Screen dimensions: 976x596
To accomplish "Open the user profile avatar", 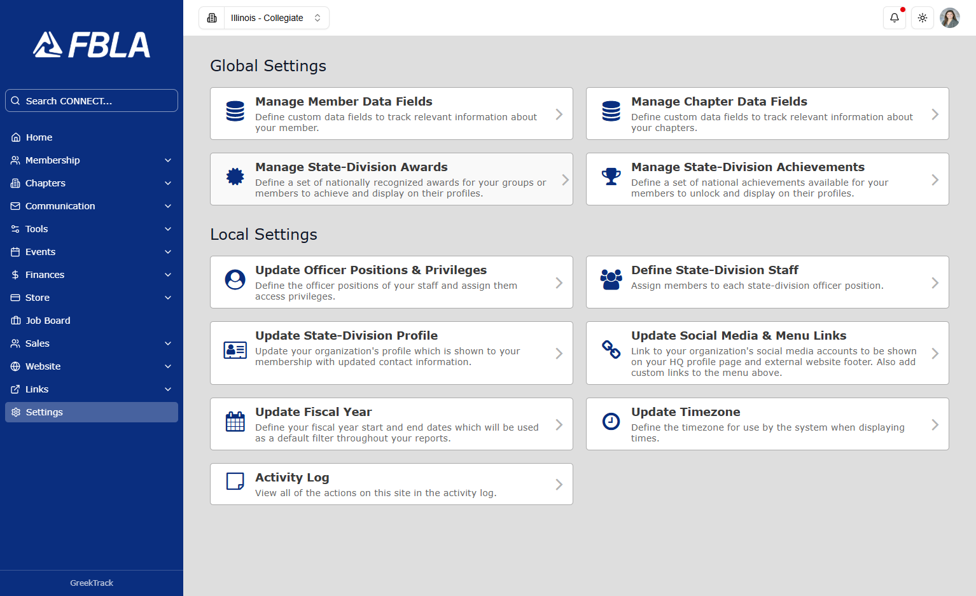I will point(950,18).
